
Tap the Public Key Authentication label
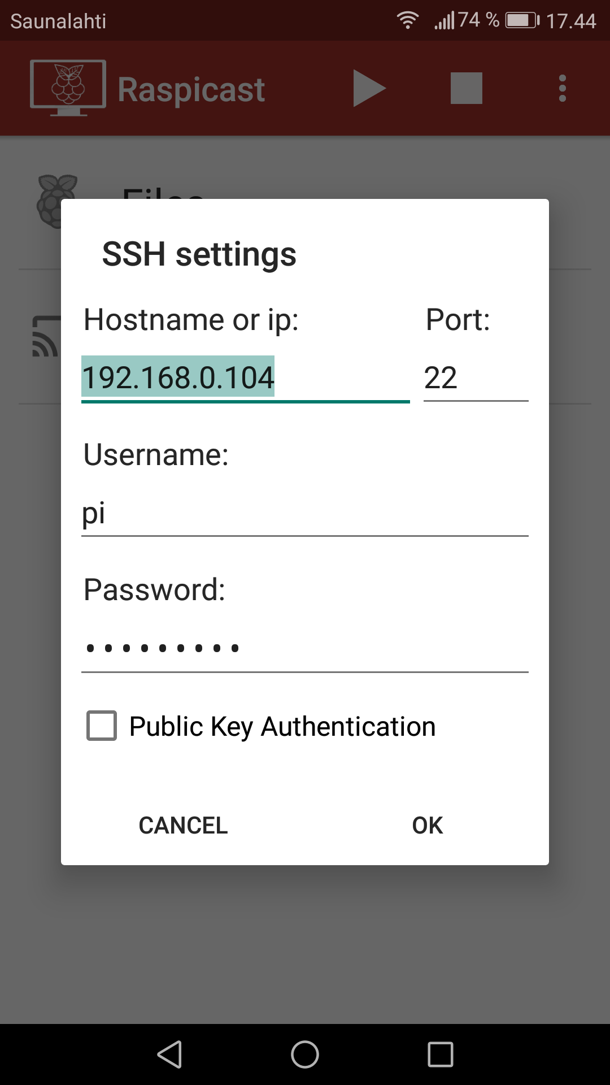[x=282, y=727]
